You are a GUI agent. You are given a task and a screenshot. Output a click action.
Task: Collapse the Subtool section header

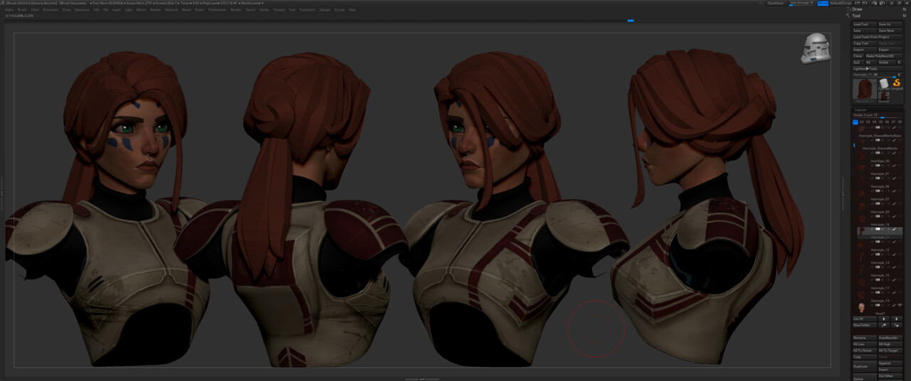tap(862, 109)
